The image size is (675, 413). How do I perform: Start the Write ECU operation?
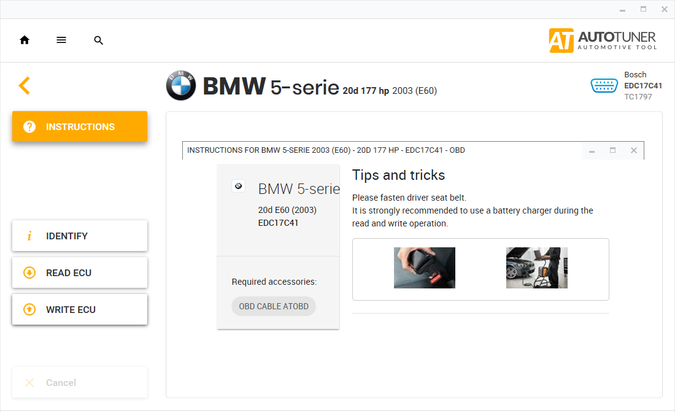tap(80, 309)
